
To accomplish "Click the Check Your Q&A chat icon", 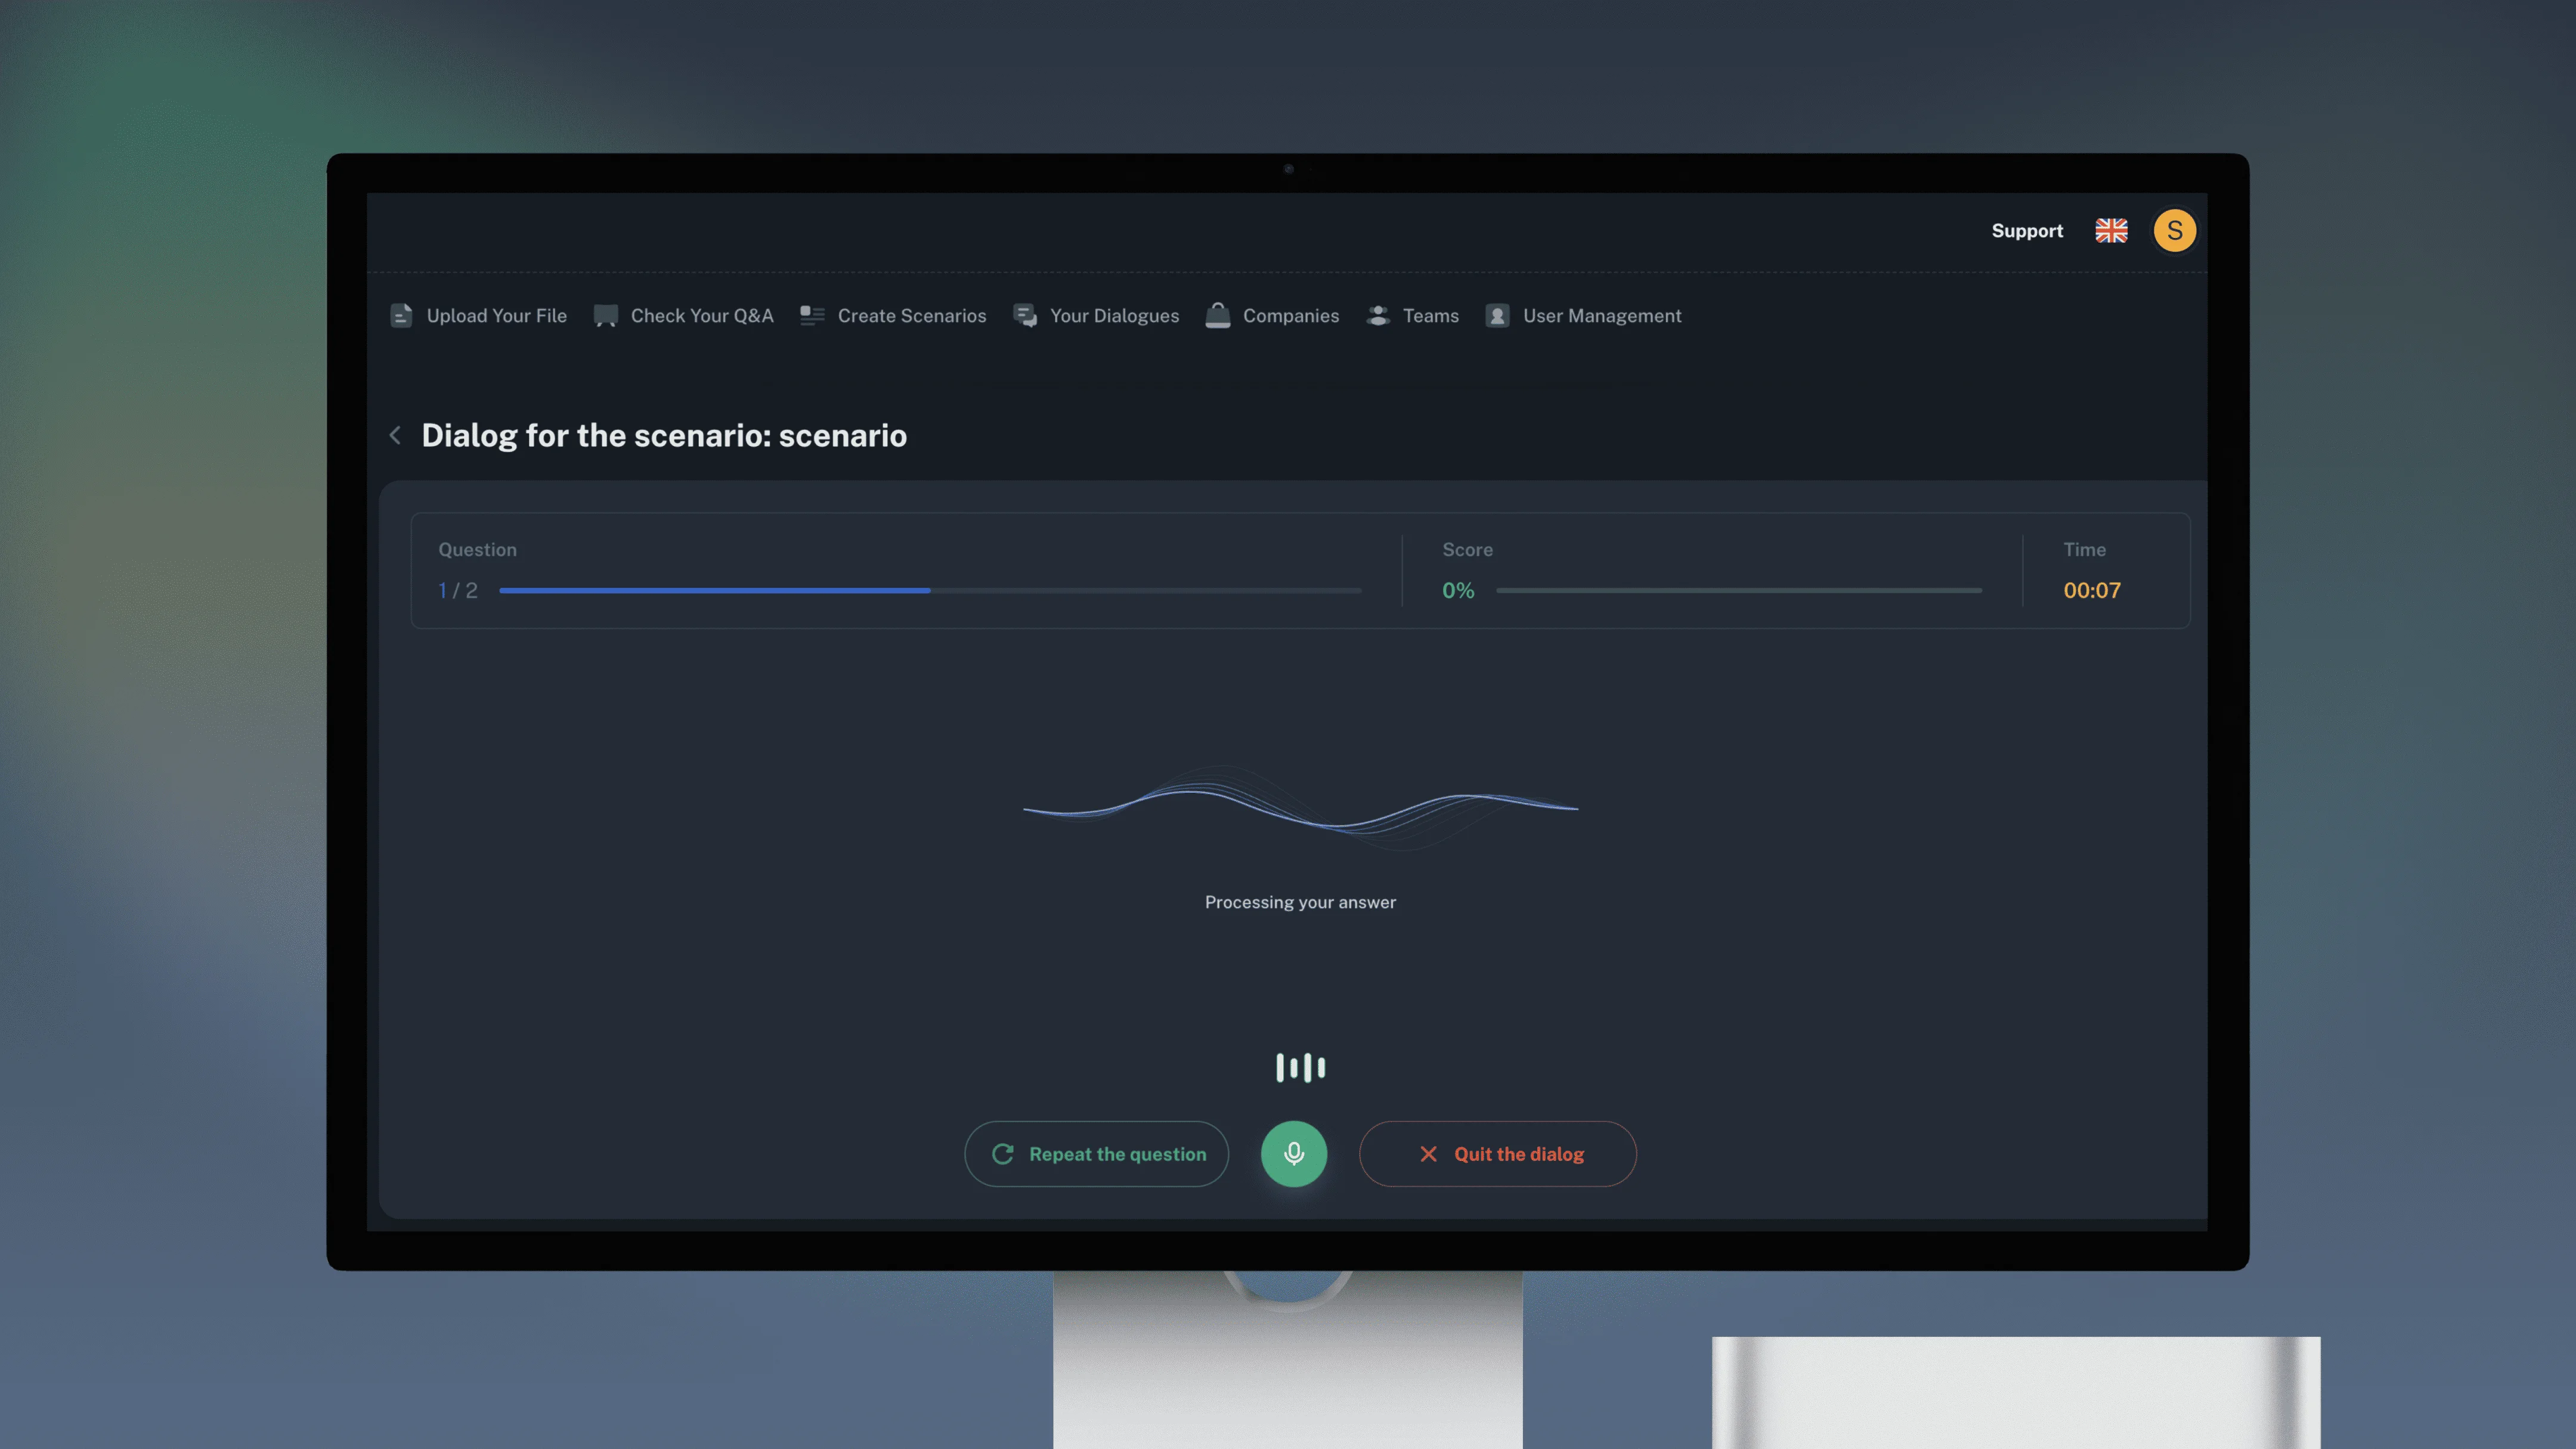I will tap(605, 316).
